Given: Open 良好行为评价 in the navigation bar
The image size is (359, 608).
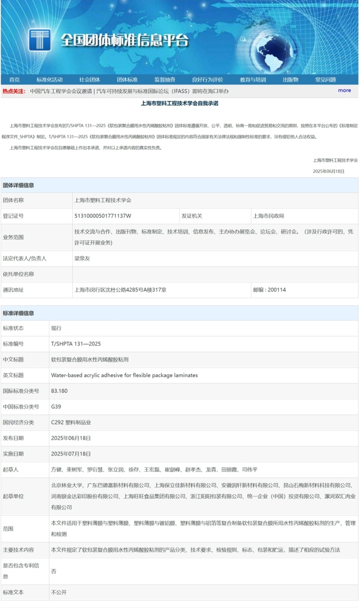Looking at the screenshot, I should 207,79.
